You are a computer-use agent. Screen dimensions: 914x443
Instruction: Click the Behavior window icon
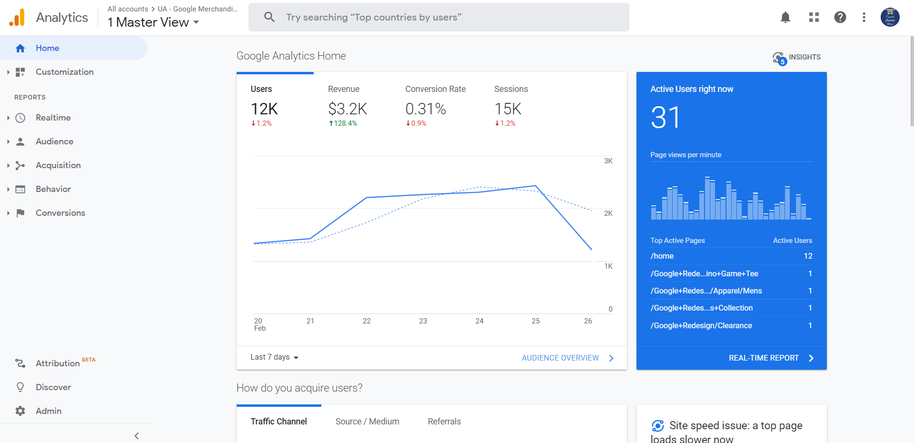(x=20, y=189)
